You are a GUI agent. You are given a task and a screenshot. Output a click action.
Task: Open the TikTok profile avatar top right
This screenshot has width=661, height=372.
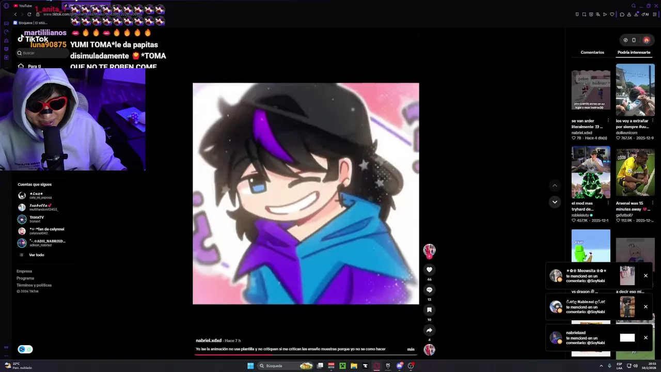pyautogui.click(x=647, y=40)
